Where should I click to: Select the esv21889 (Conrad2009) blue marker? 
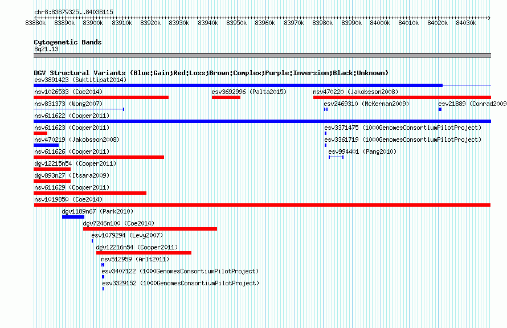click(x=440, y=109)
